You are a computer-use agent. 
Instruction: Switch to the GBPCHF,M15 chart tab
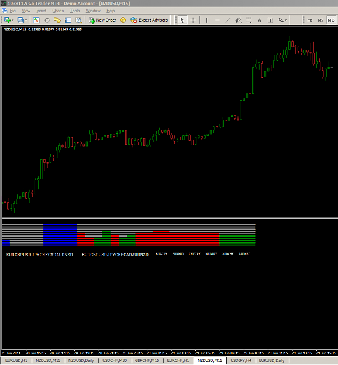tap(147, 360)
